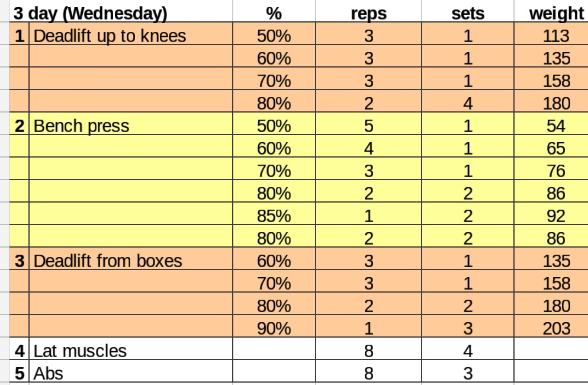
Task: Click the reps cell in Abs row
Action: (x=368, y=374)
